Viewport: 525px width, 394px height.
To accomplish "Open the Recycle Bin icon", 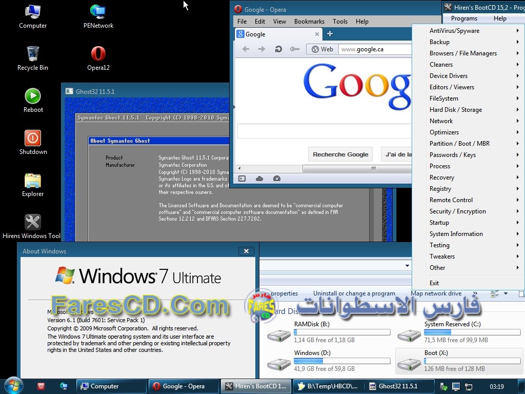I will click(x=33, y=58).
